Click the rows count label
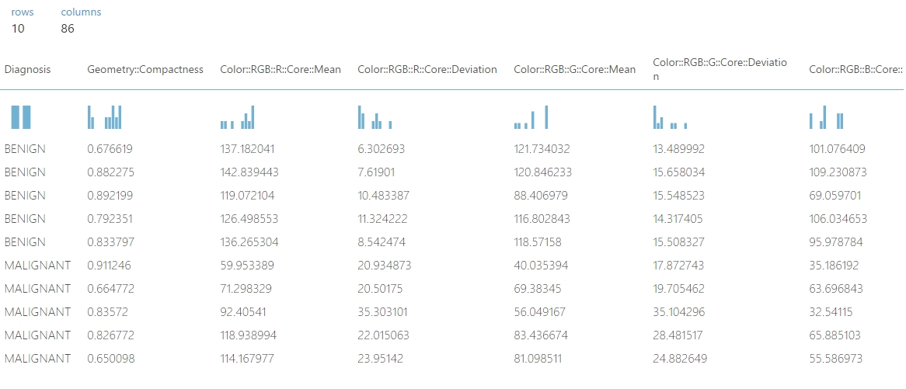906x389 pixels. coord(23,12)
